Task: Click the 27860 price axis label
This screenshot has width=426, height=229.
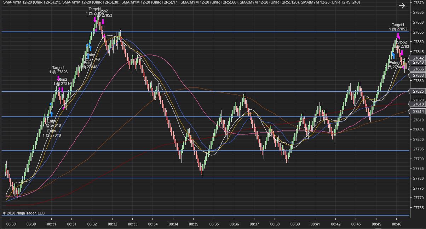Action: point(419,22)
